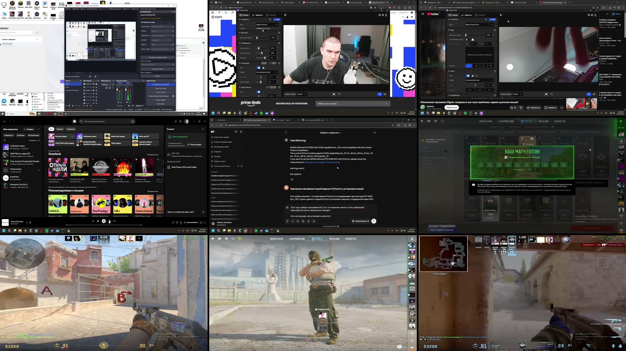Viewport: 626px width, 351px height.
Task: Open captures folder in Elgato Facecam Camera Hub
Action: click(x=339, y=94)
